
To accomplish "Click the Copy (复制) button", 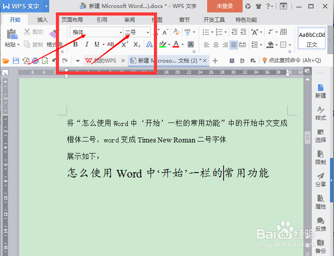I will pos(33,44).
